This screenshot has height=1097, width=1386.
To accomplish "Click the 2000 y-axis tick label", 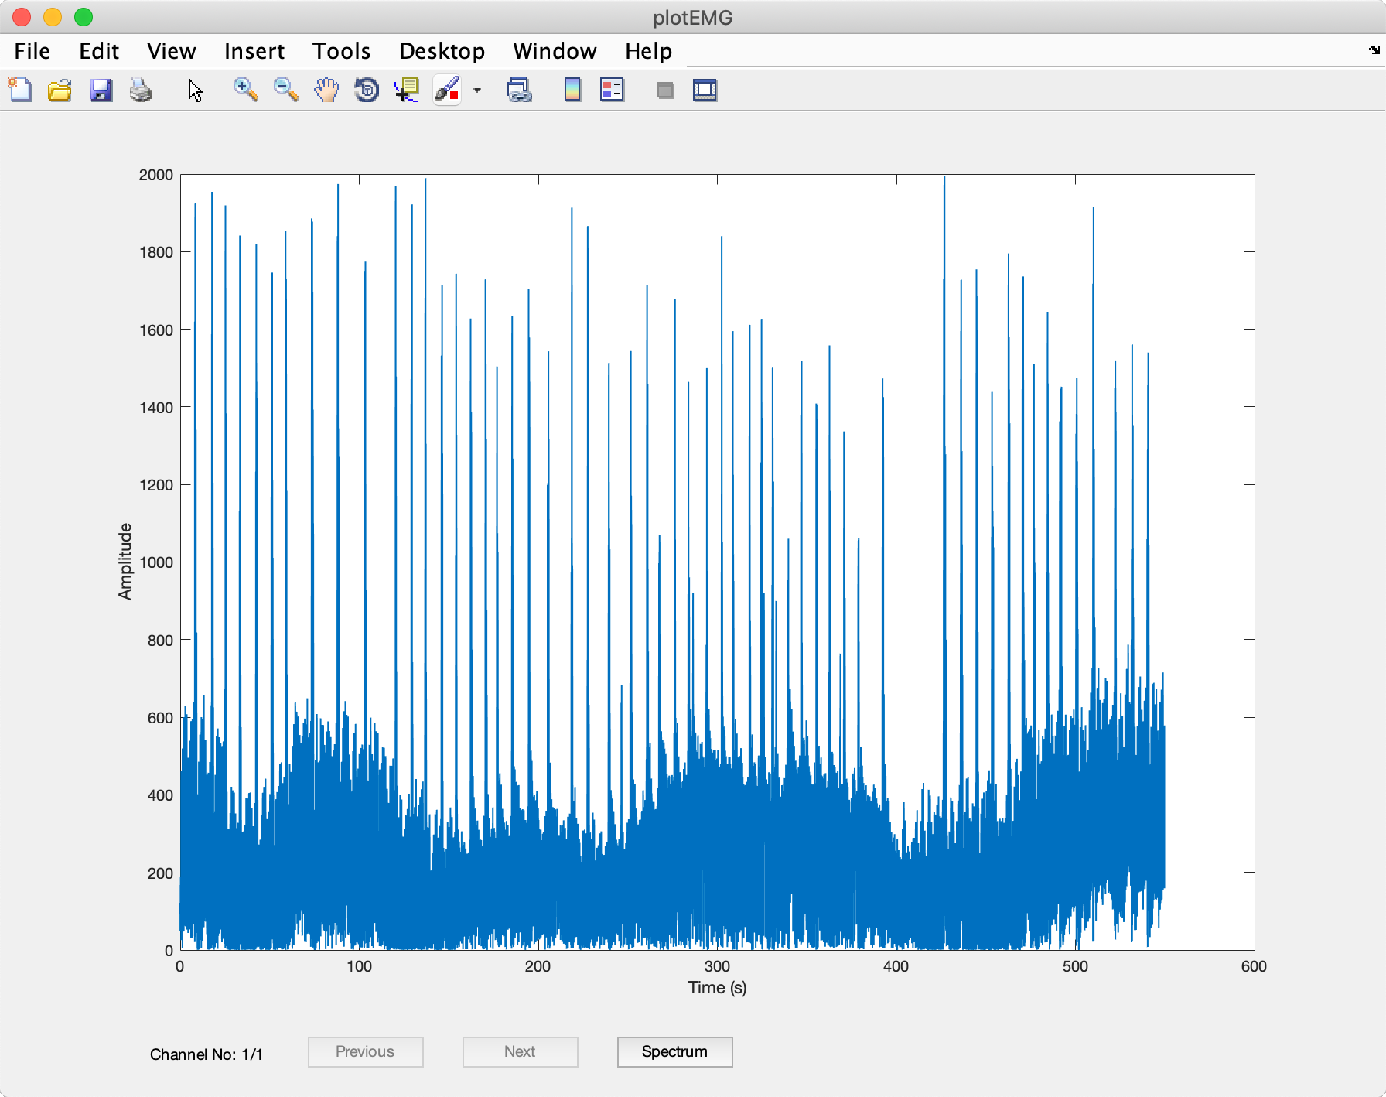I will pyautogui.click(x=156, y=175).
